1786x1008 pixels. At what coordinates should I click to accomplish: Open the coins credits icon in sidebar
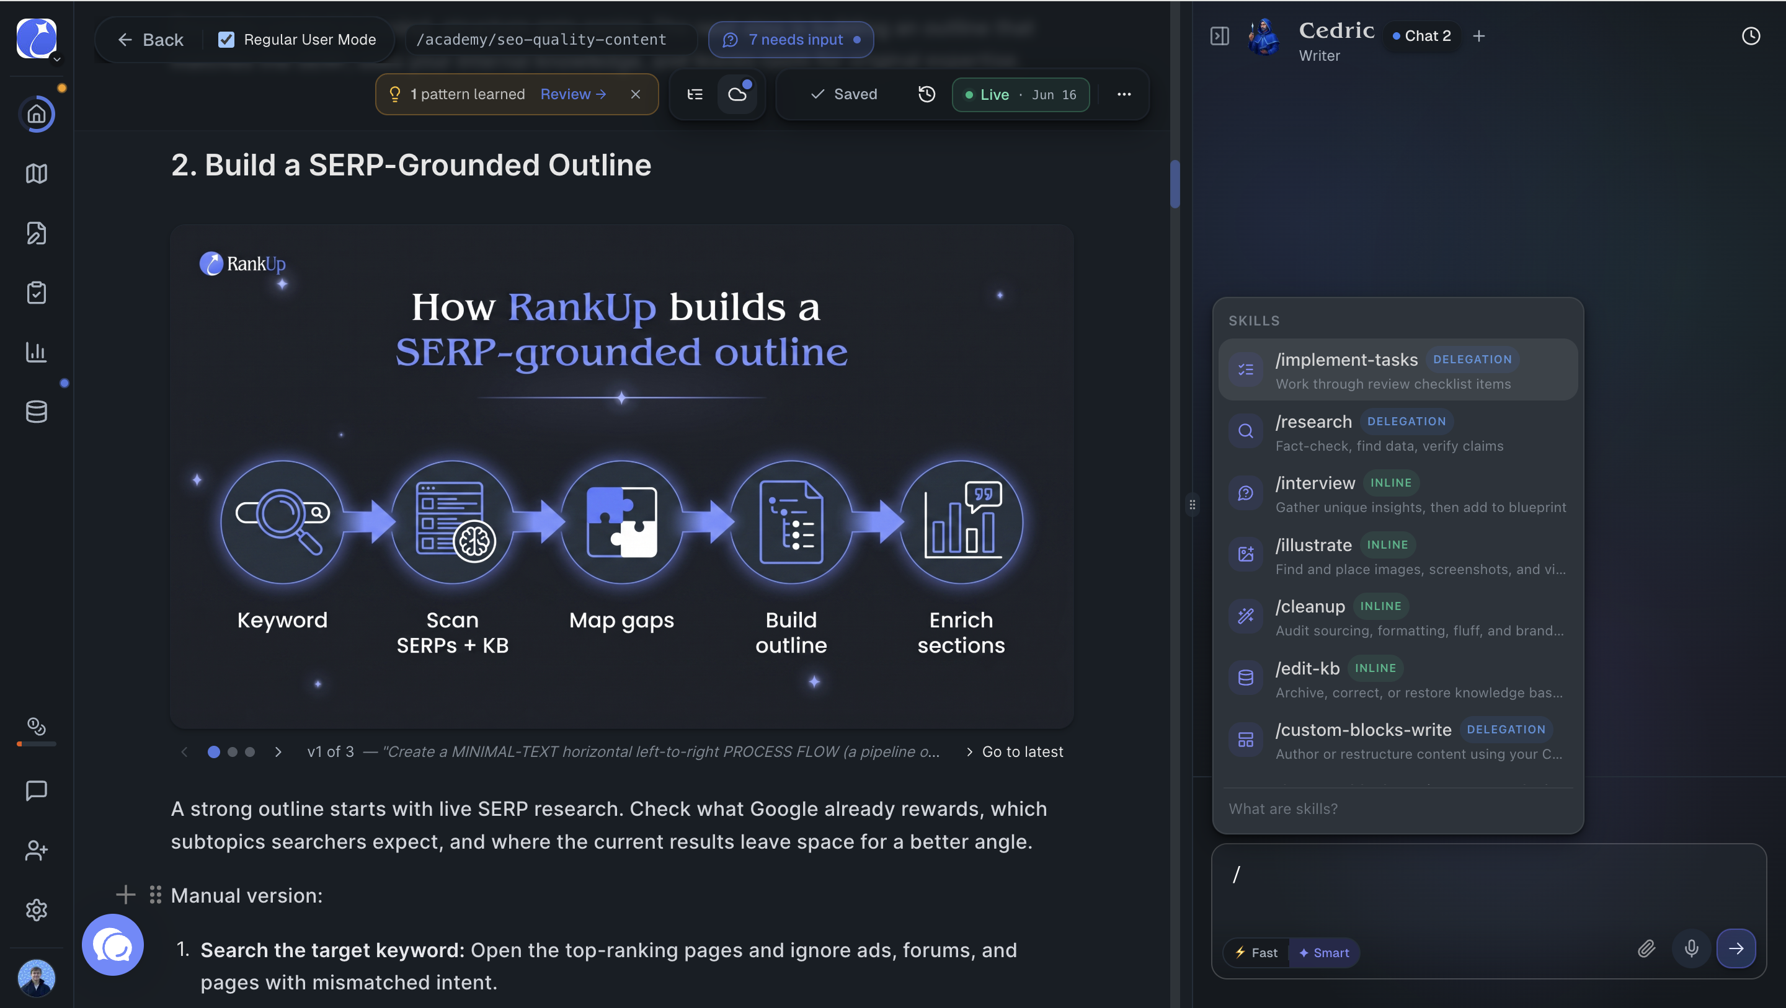[x=36, y=726]
